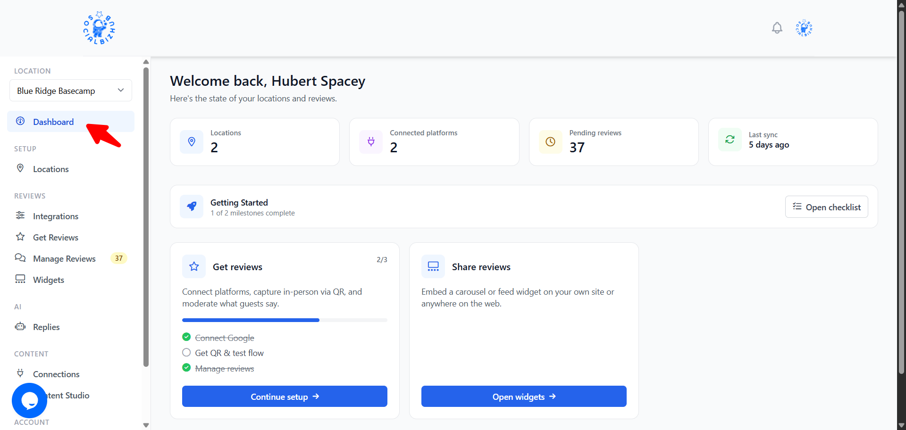Screen dimensions: 906x430
Task: Click the Locations pin icon in sidebar
Action: coord(20,168)
